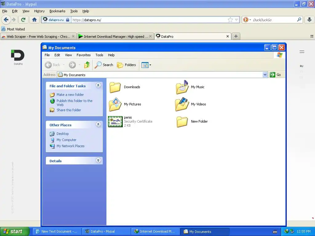Close the DataPro tab
The width and height of the screenshot is (315, 236).
pyautogui.click(x=228, y=36)
